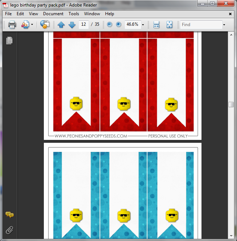
Task: Open the Collaborate dropdown arrow
Action: click(32, 24)
